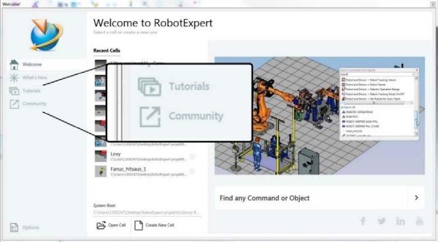
Task: Toggle favorite star for Fanuc_hitsaus_1 cell
Action: (x=192, y=171)
